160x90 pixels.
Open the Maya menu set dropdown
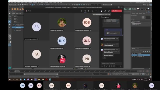click(13, 5)
